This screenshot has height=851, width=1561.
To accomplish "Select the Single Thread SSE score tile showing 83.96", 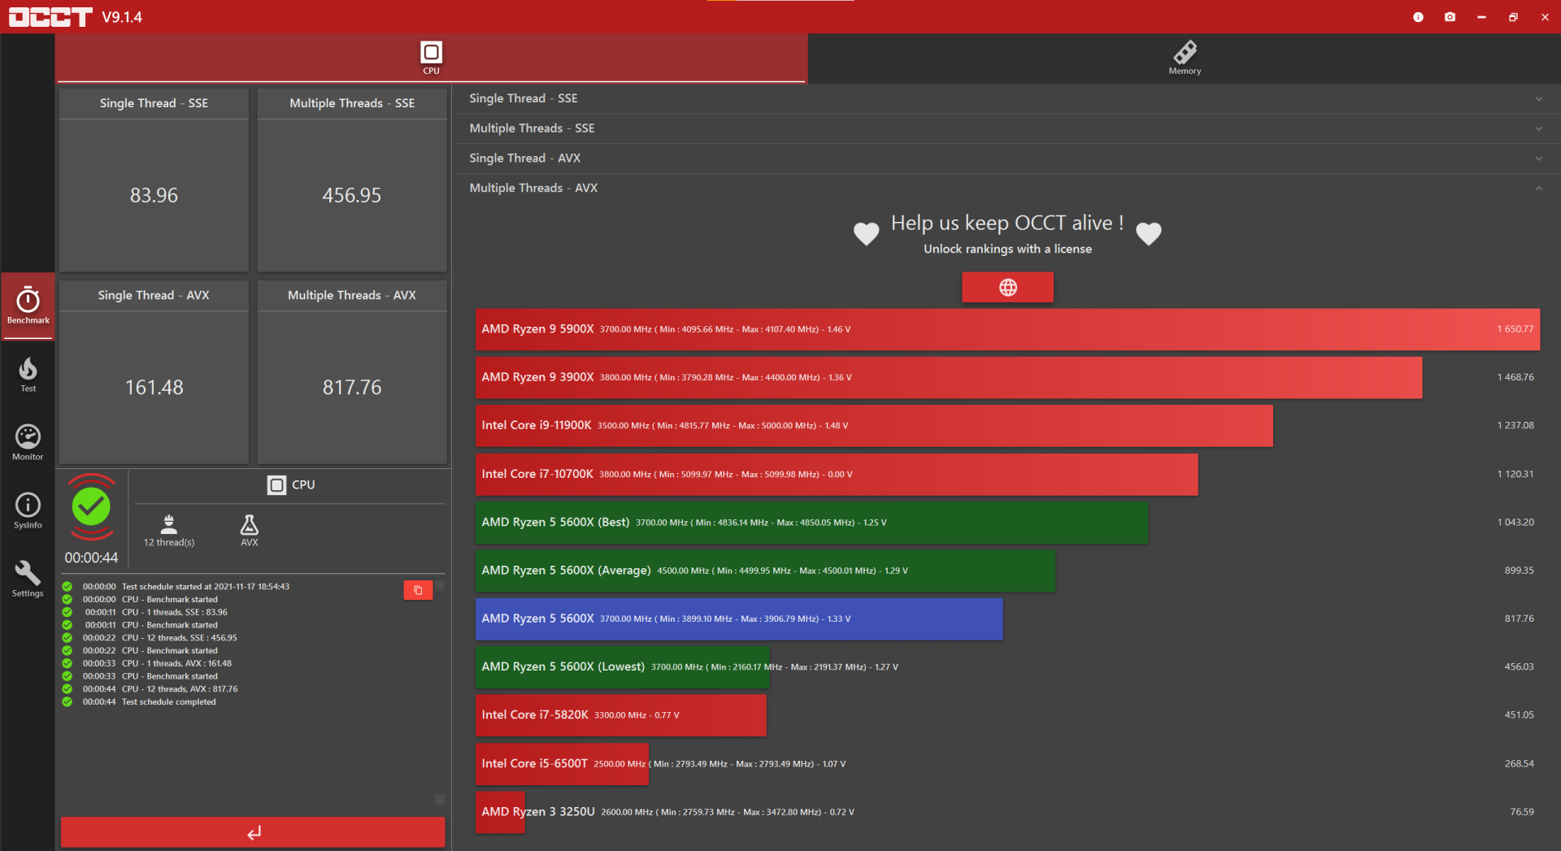I will click(154, 180).
